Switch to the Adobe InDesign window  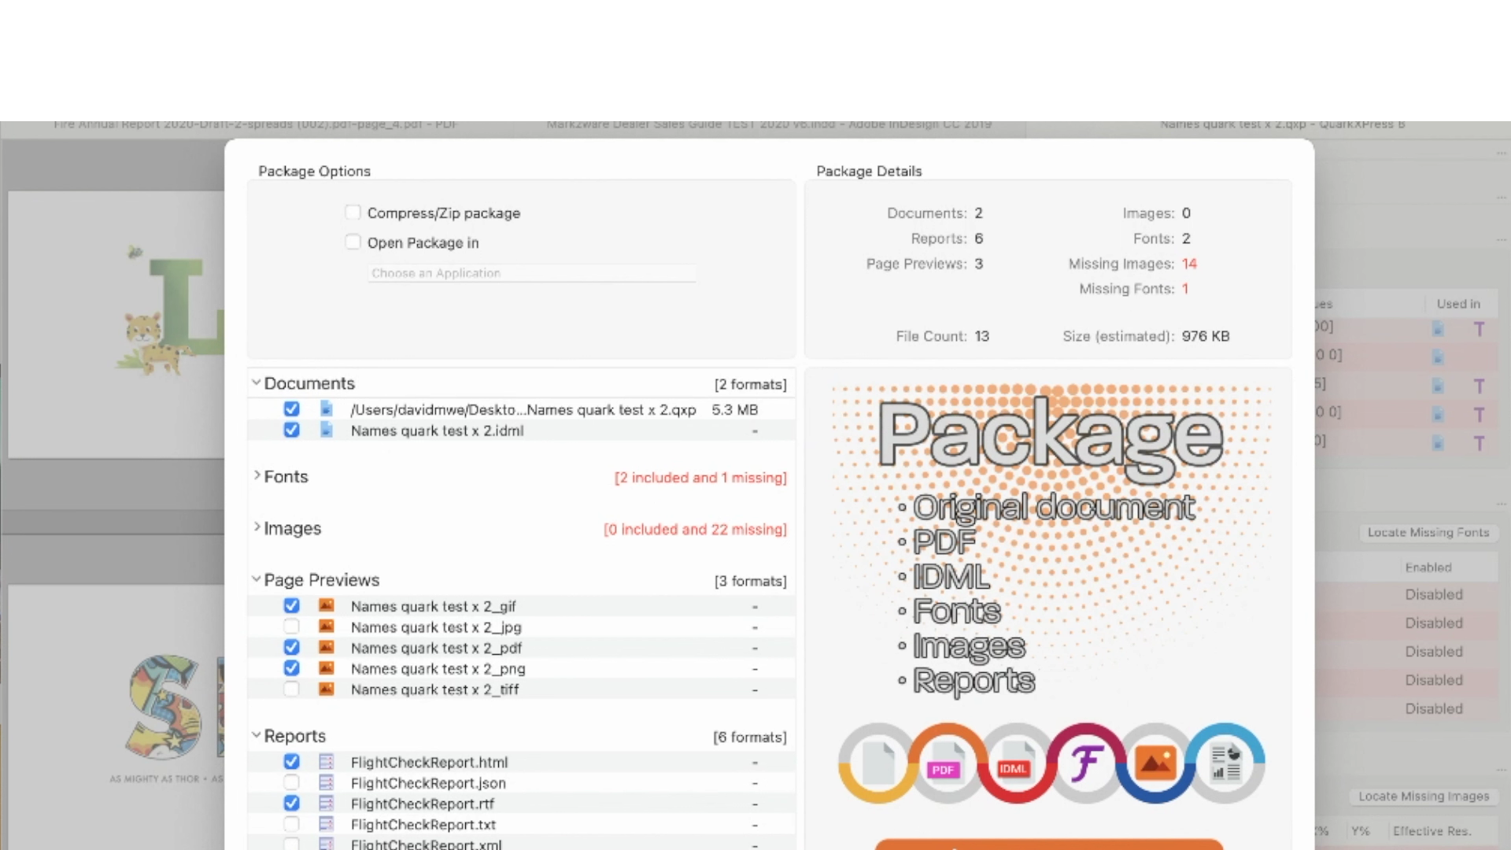(767, 124)
